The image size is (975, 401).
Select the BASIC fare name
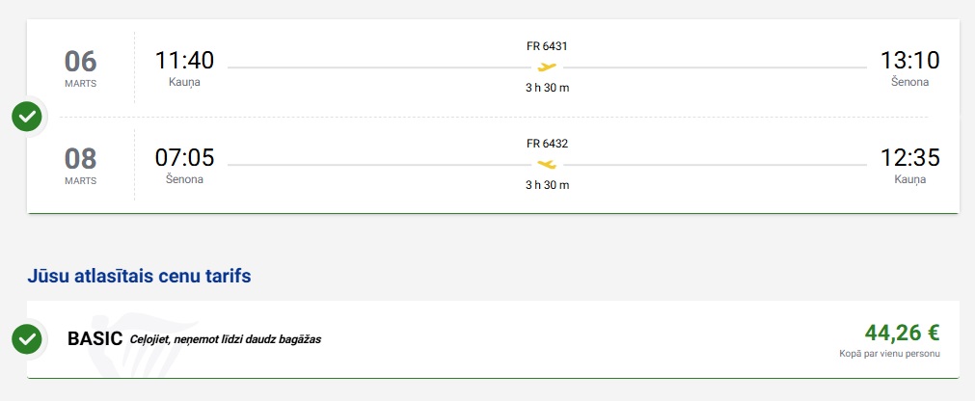[95, 339]
